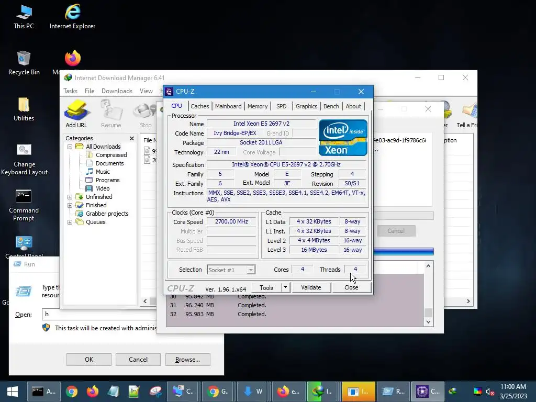Expand the Unfinished tree node
The height and width of the screenshot is (402, 536).
[70, 197]
